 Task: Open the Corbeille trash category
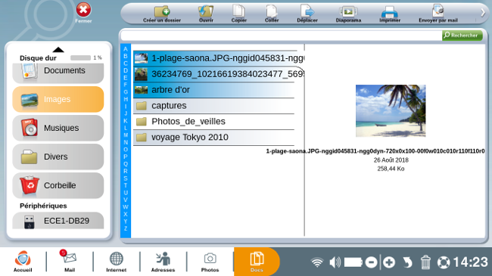point(58,185)
